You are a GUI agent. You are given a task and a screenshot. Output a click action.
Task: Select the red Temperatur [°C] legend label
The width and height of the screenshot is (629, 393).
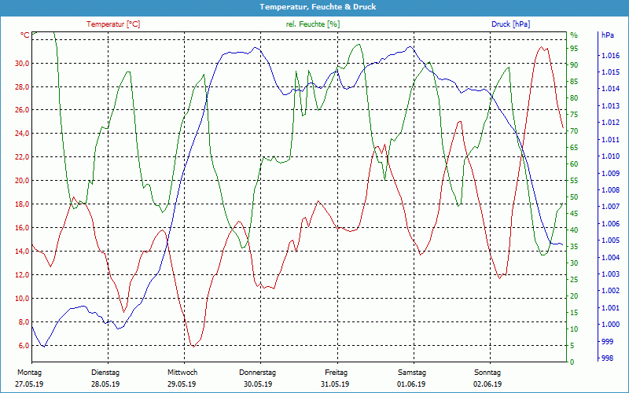113,24
